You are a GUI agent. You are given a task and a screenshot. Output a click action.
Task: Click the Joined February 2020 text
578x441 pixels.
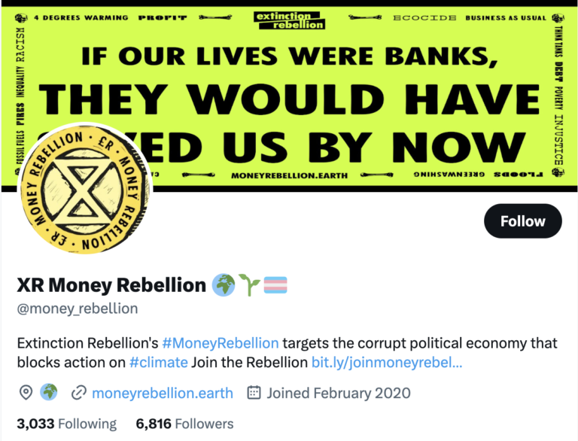tap(339, 393)
